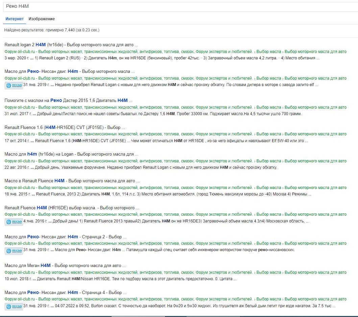Click Oil-Club thumbnail beside "Патамушта каждый спец" snippet

14,251
